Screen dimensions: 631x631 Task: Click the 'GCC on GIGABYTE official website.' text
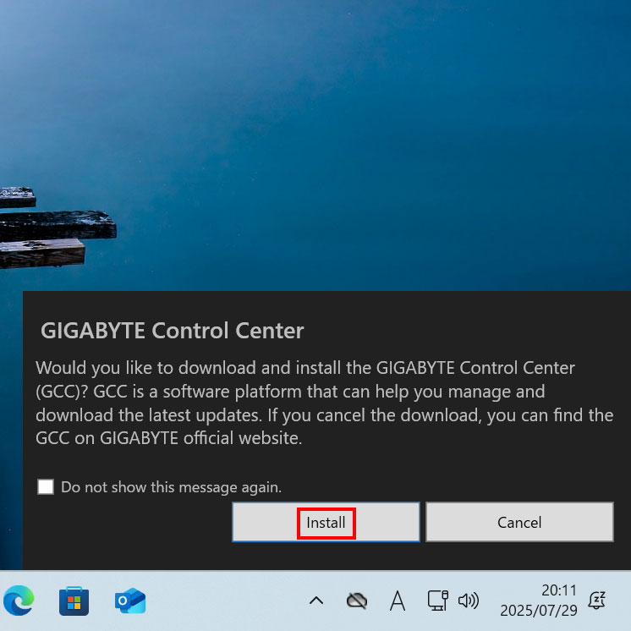[168, 438]
